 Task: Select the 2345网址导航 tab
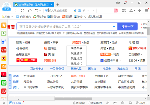point(33,4)
